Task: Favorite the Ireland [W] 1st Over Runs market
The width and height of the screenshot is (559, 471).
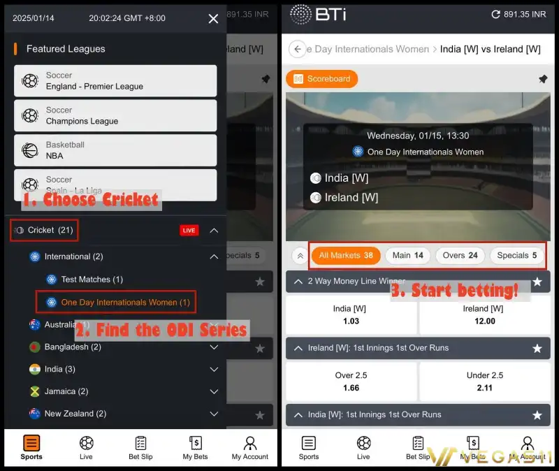Action: click(537, 348)
